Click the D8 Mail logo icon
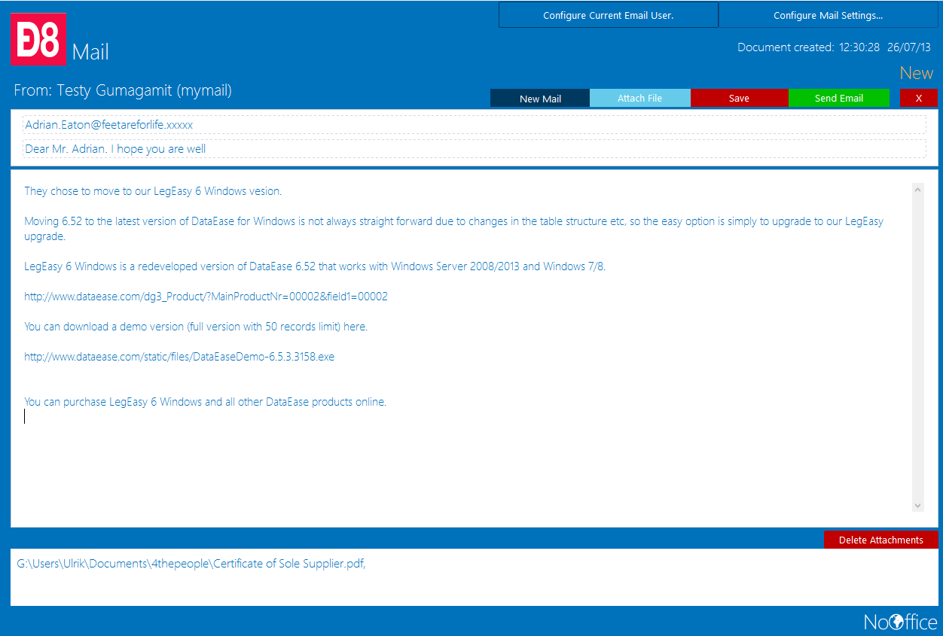Screen dimensions: 943x636 (38, 39)
